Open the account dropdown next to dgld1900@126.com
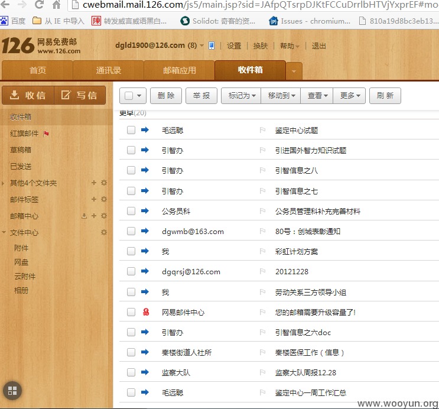Image resolution: width=439 pixels, height=409 pixels. point(201,46)
